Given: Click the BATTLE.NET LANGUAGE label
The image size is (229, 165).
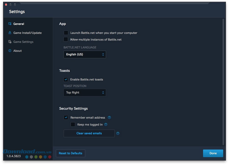Looking at the screenshot, I should tap(80, 47).
